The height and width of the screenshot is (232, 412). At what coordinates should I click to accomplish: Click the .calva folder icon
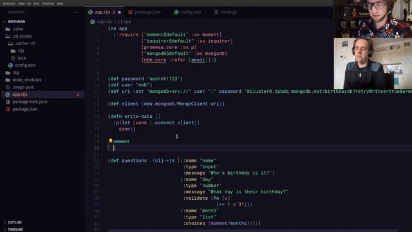(x=8, y=29)
